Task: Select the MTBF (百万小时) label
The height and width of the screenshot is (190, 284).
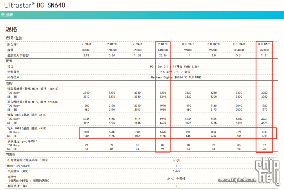Action: coord(19,166)
